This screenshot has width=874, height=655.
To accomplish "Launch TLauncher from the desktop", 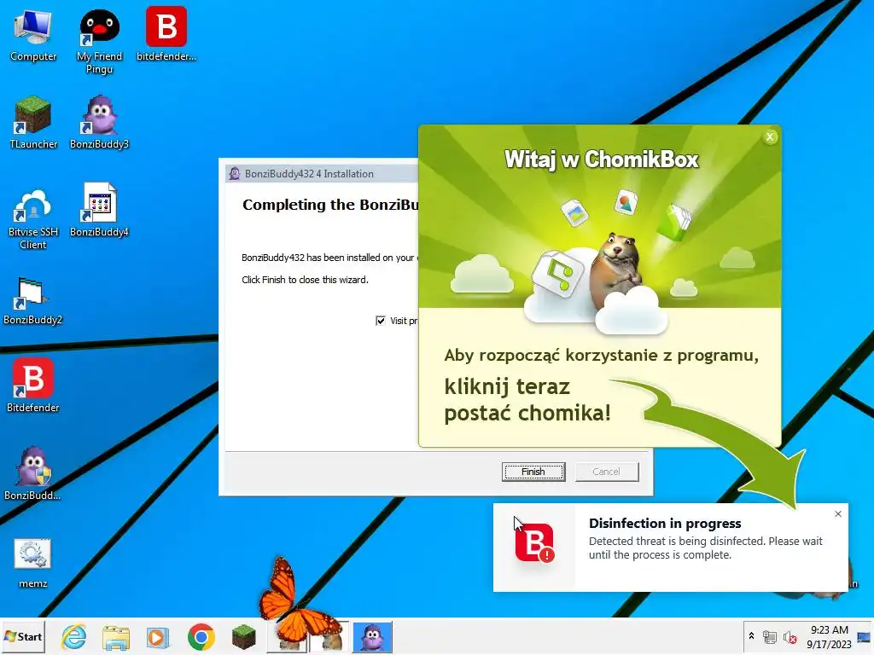I will click(33, 123).
